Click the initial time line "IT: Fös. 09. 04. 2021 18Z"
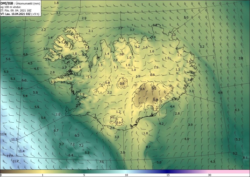 coord(16,10)
